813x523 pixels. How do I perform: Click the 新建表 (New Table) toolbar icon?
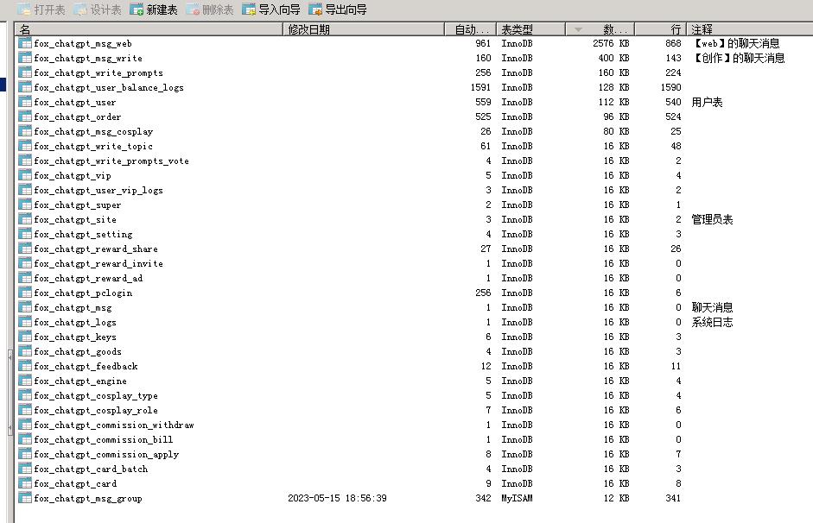tap(137, 10)
